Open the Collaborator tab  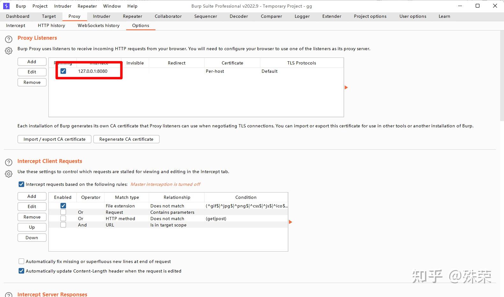(168, 16)
